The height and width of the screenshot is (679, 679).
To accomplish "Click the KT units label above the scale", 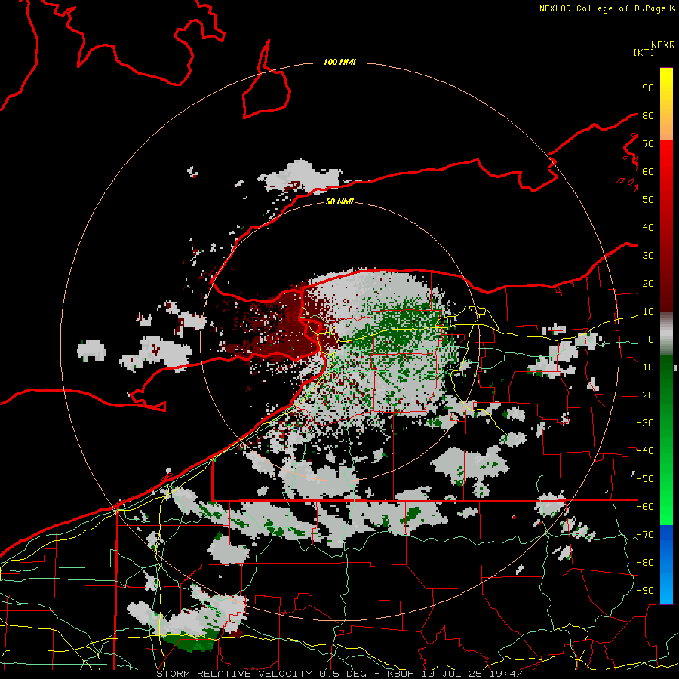I will click(x=644, y=52).
